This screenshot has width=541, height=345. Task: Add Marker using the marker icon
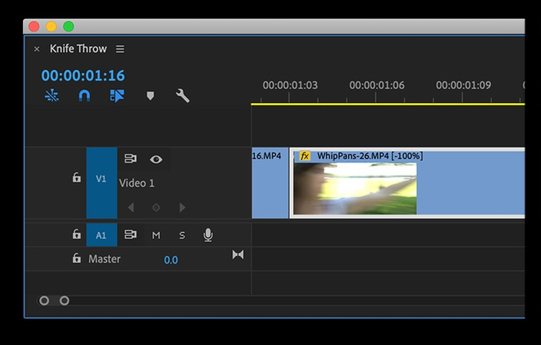click(150, 95)
